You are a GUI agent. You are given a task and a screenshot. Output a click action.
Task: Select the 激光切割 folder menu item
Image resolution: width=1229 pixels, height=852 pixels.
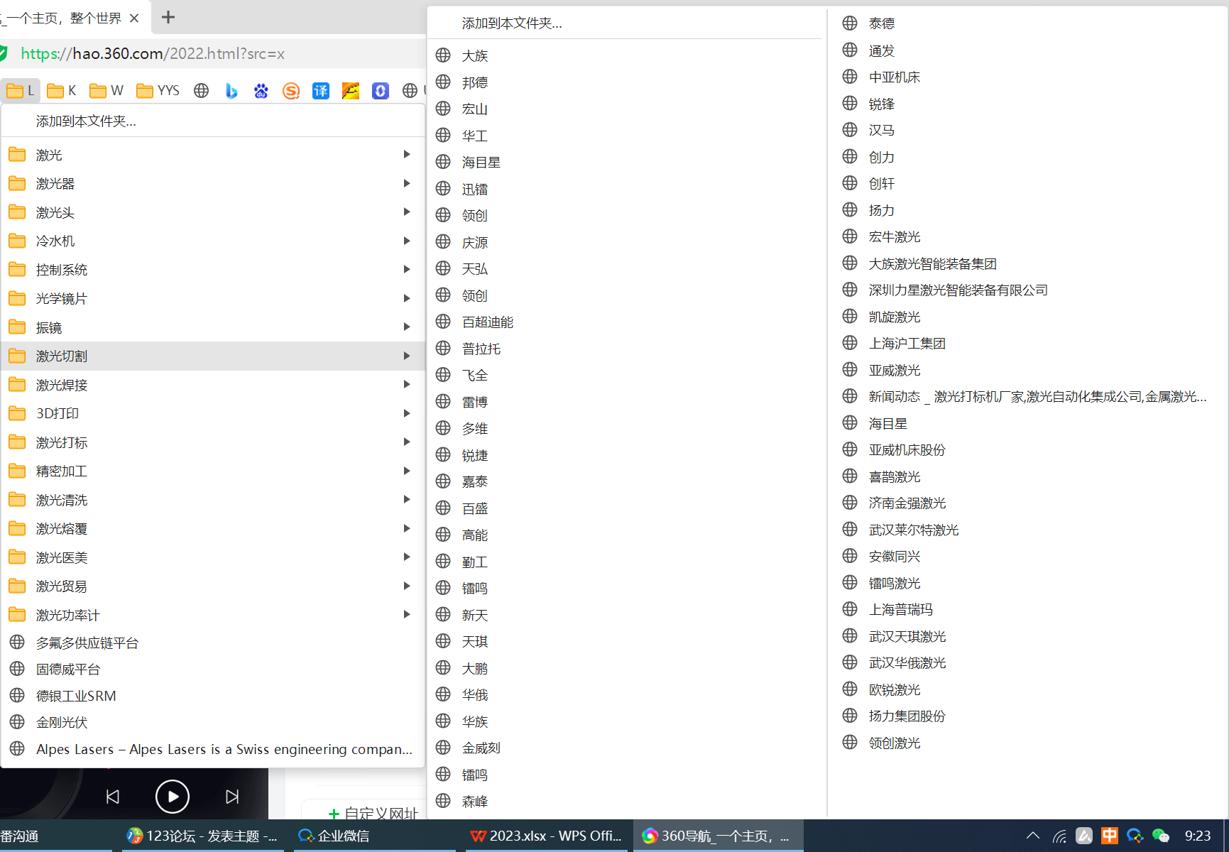[213, 356]
